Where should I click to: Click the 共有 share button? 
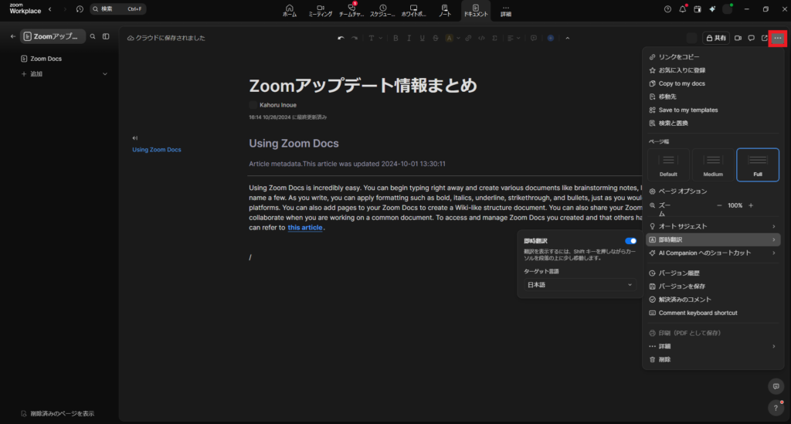[x=715, y=38]
